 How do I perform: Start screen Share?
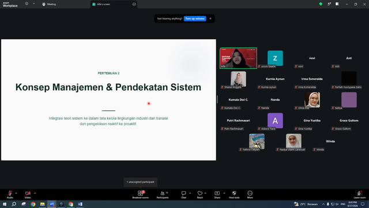(217, 195)
